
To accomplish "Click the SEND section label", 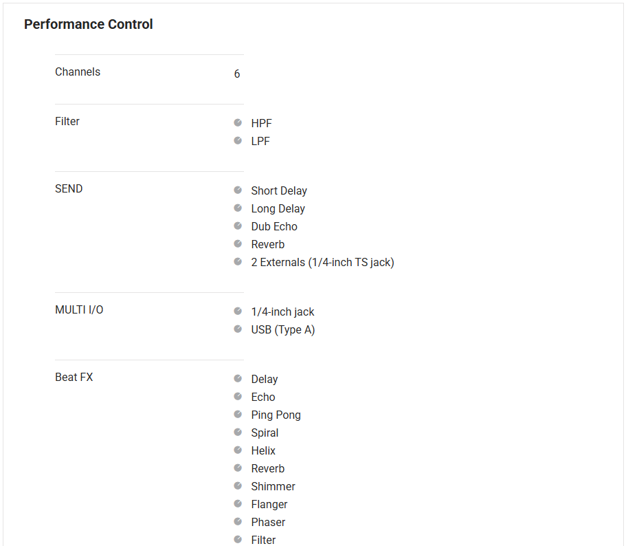I will point(69,189).
